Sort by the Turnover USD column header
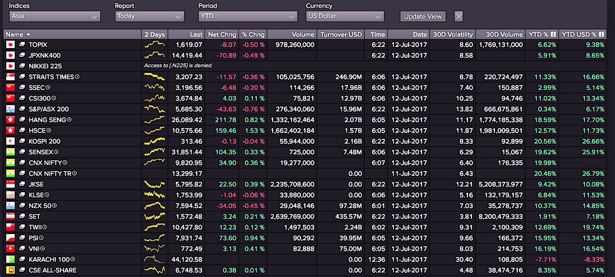 (341, 34)
